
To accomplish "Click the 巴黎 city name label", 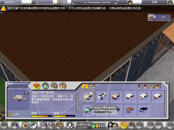I will (x=154, y=2).
